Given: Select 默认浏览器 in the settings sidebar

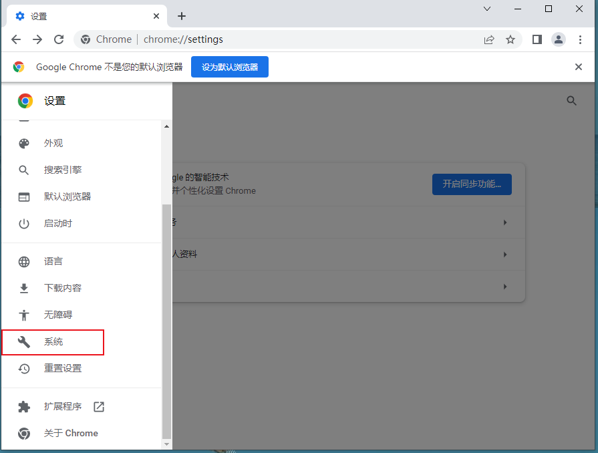Looking at the screenshot, I should point(81,196).
